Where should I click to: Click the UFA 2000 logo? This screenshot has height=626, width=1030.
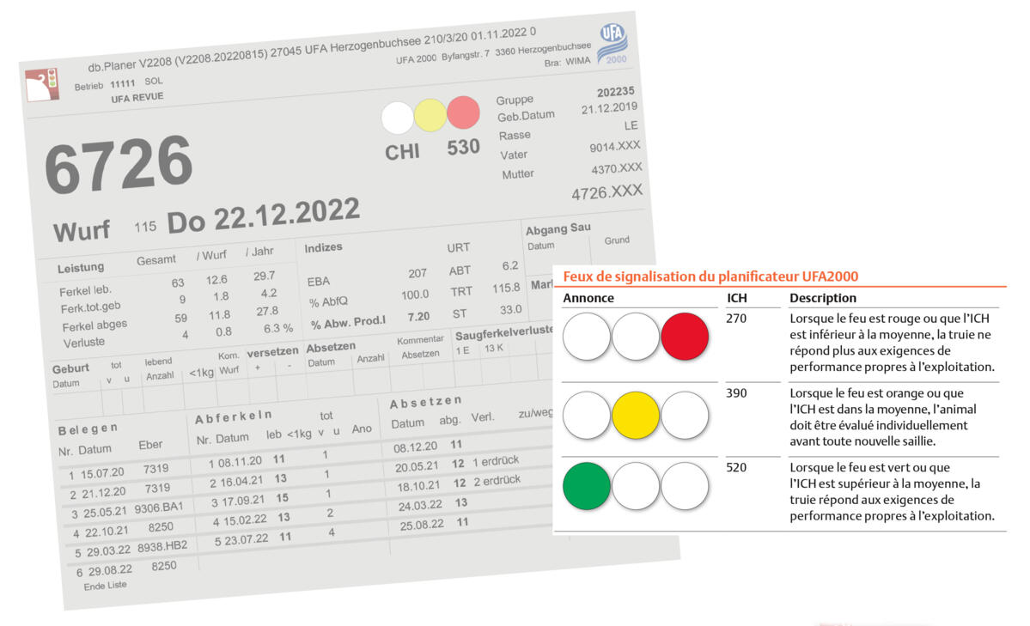(613, 45)
